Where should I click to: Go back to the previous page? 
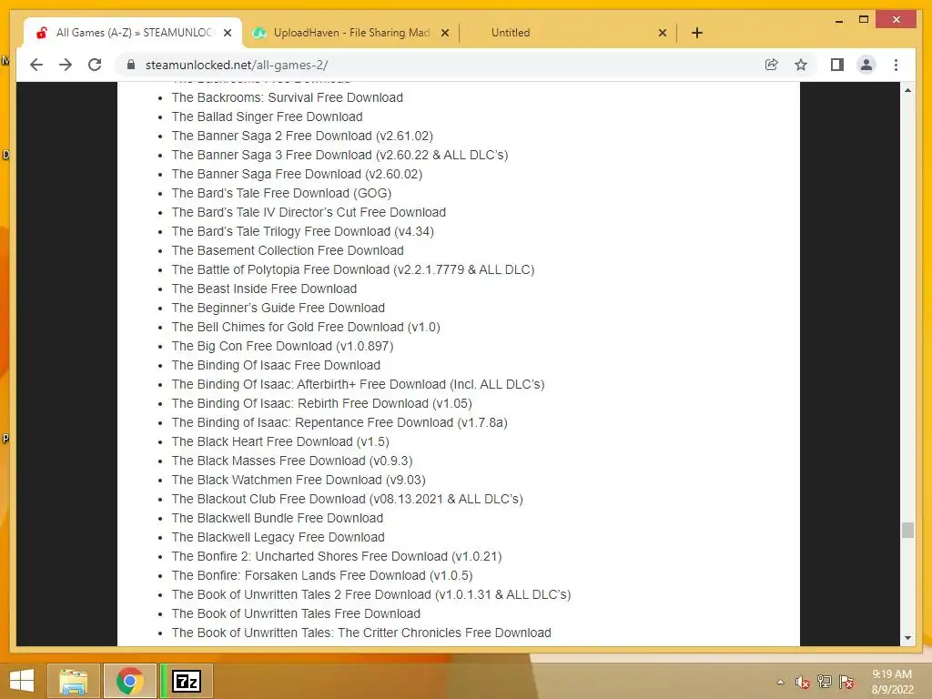(36, 65)
